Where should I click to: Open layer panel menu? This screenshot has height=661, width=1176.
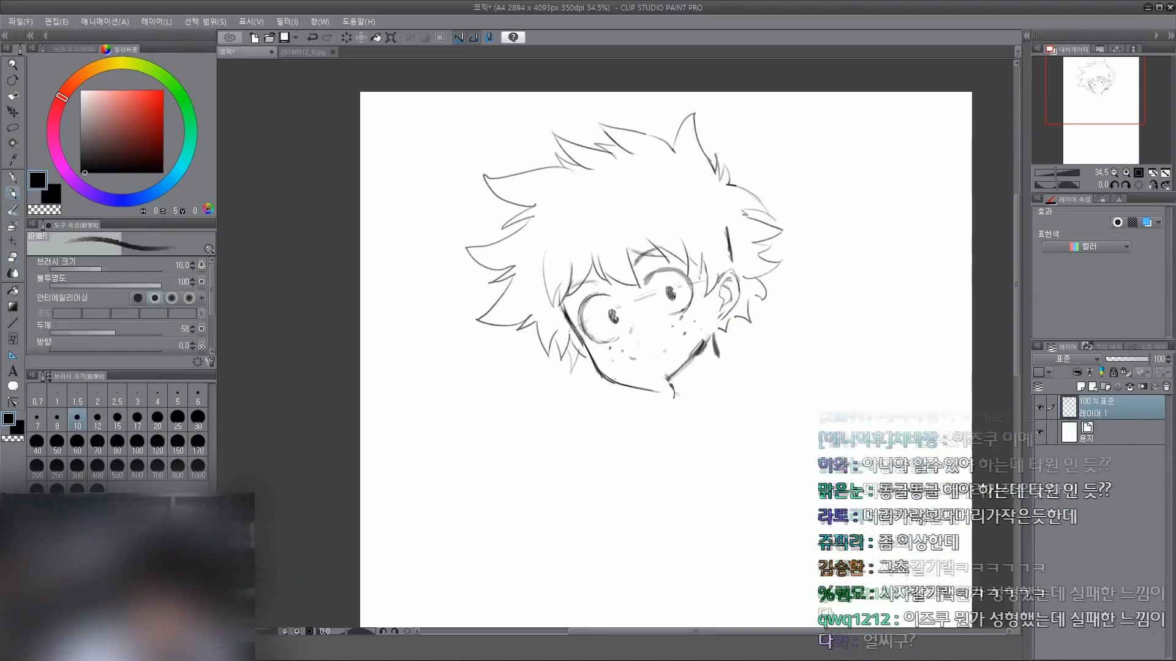pyautogui.click(x=1037, y=346)
